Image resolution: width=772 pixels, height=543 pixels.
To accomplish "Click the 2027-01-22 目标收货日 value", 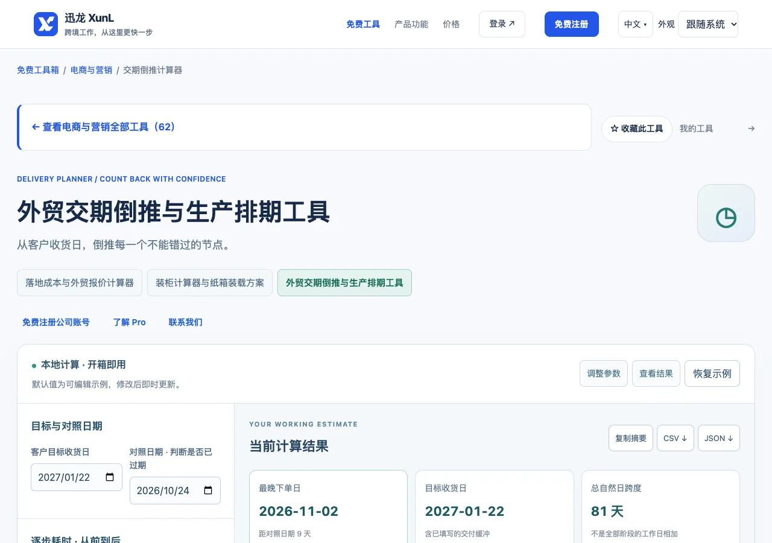I will tap(464, 511).
